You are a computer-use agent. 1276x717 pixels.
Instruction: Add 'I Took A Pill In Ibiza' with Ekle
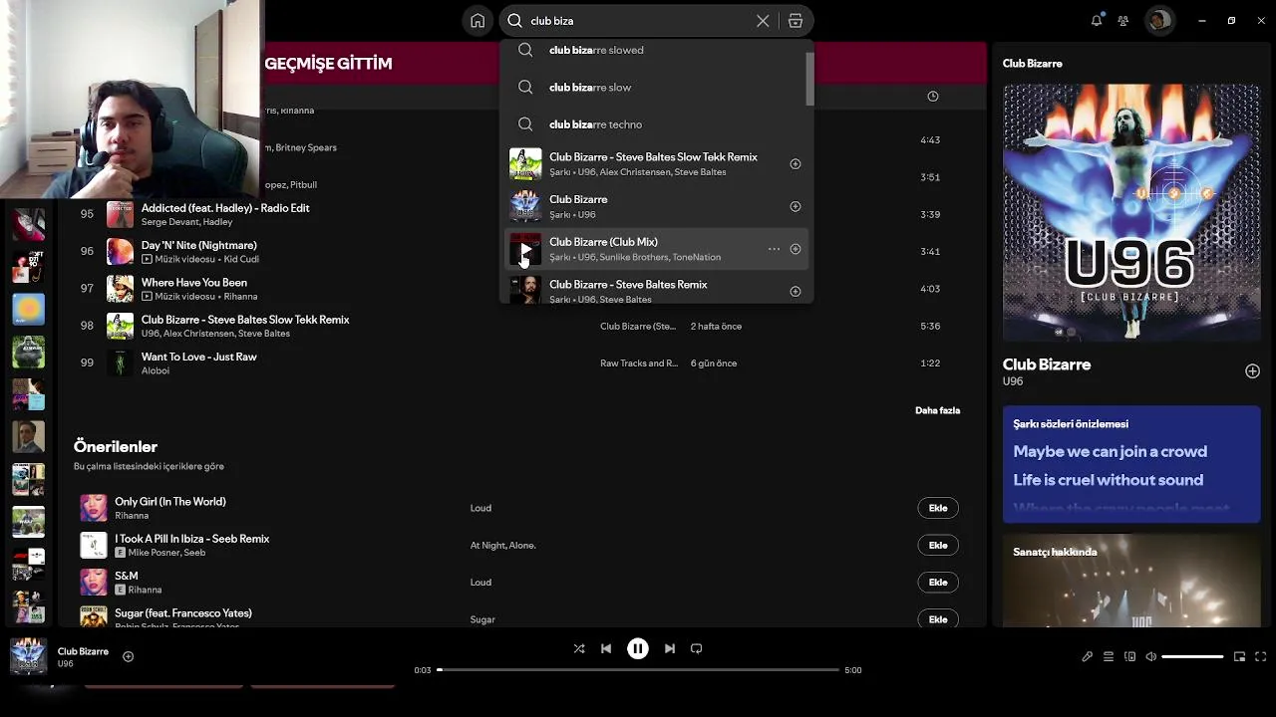[938, 545]
